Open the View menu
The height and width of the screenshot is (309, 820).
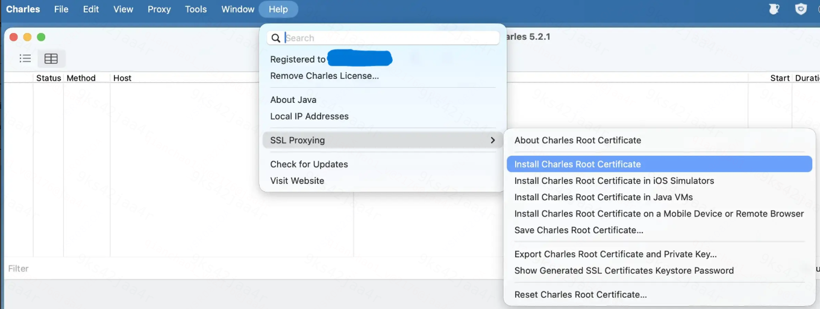124,9
